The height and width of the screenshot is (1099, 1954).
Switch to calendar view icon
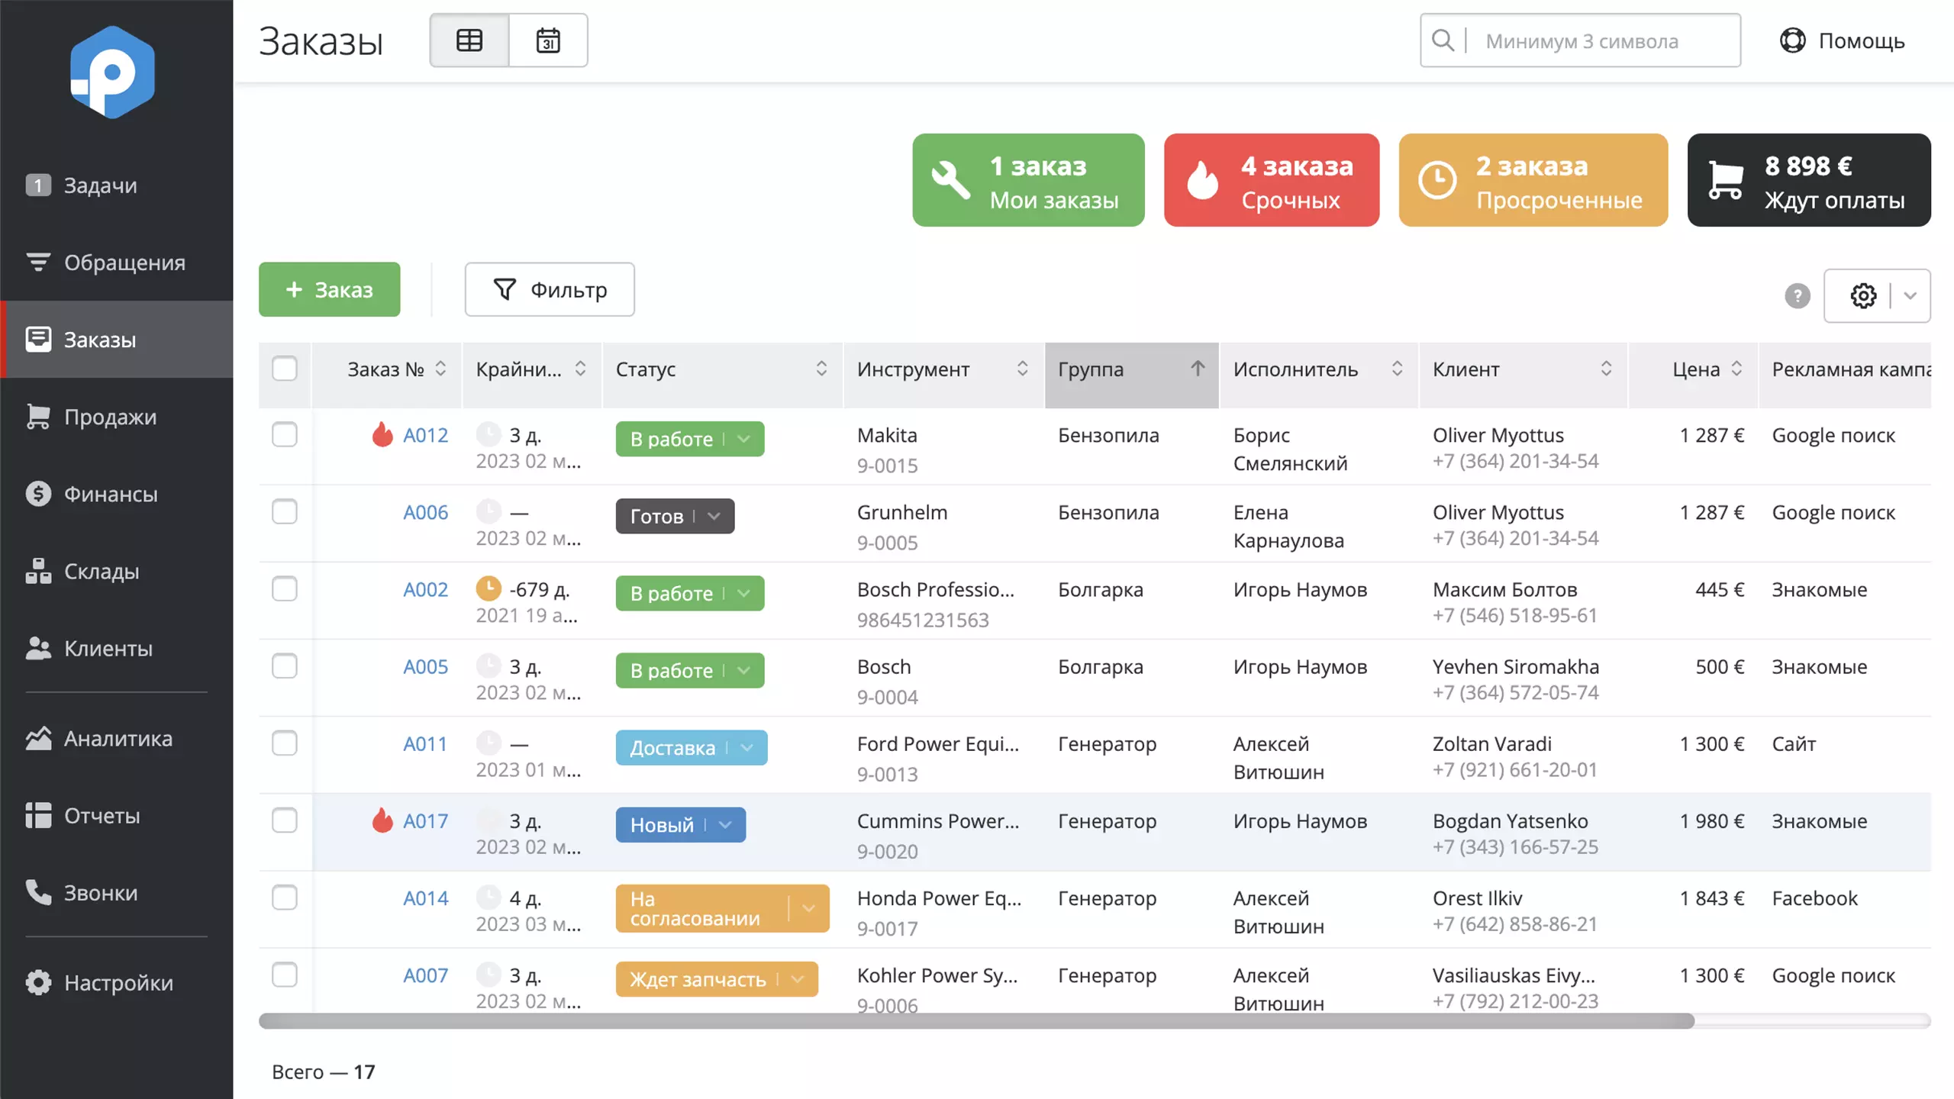[x=547, y=40]
